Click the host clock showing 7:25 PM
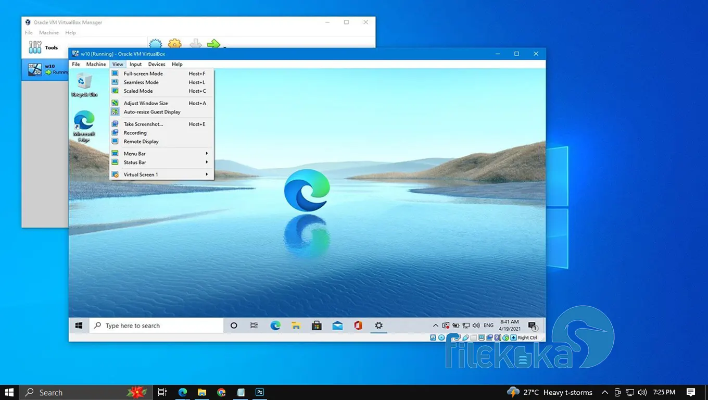The height and width of the screenshot is (400, 708). pos(664,392)
